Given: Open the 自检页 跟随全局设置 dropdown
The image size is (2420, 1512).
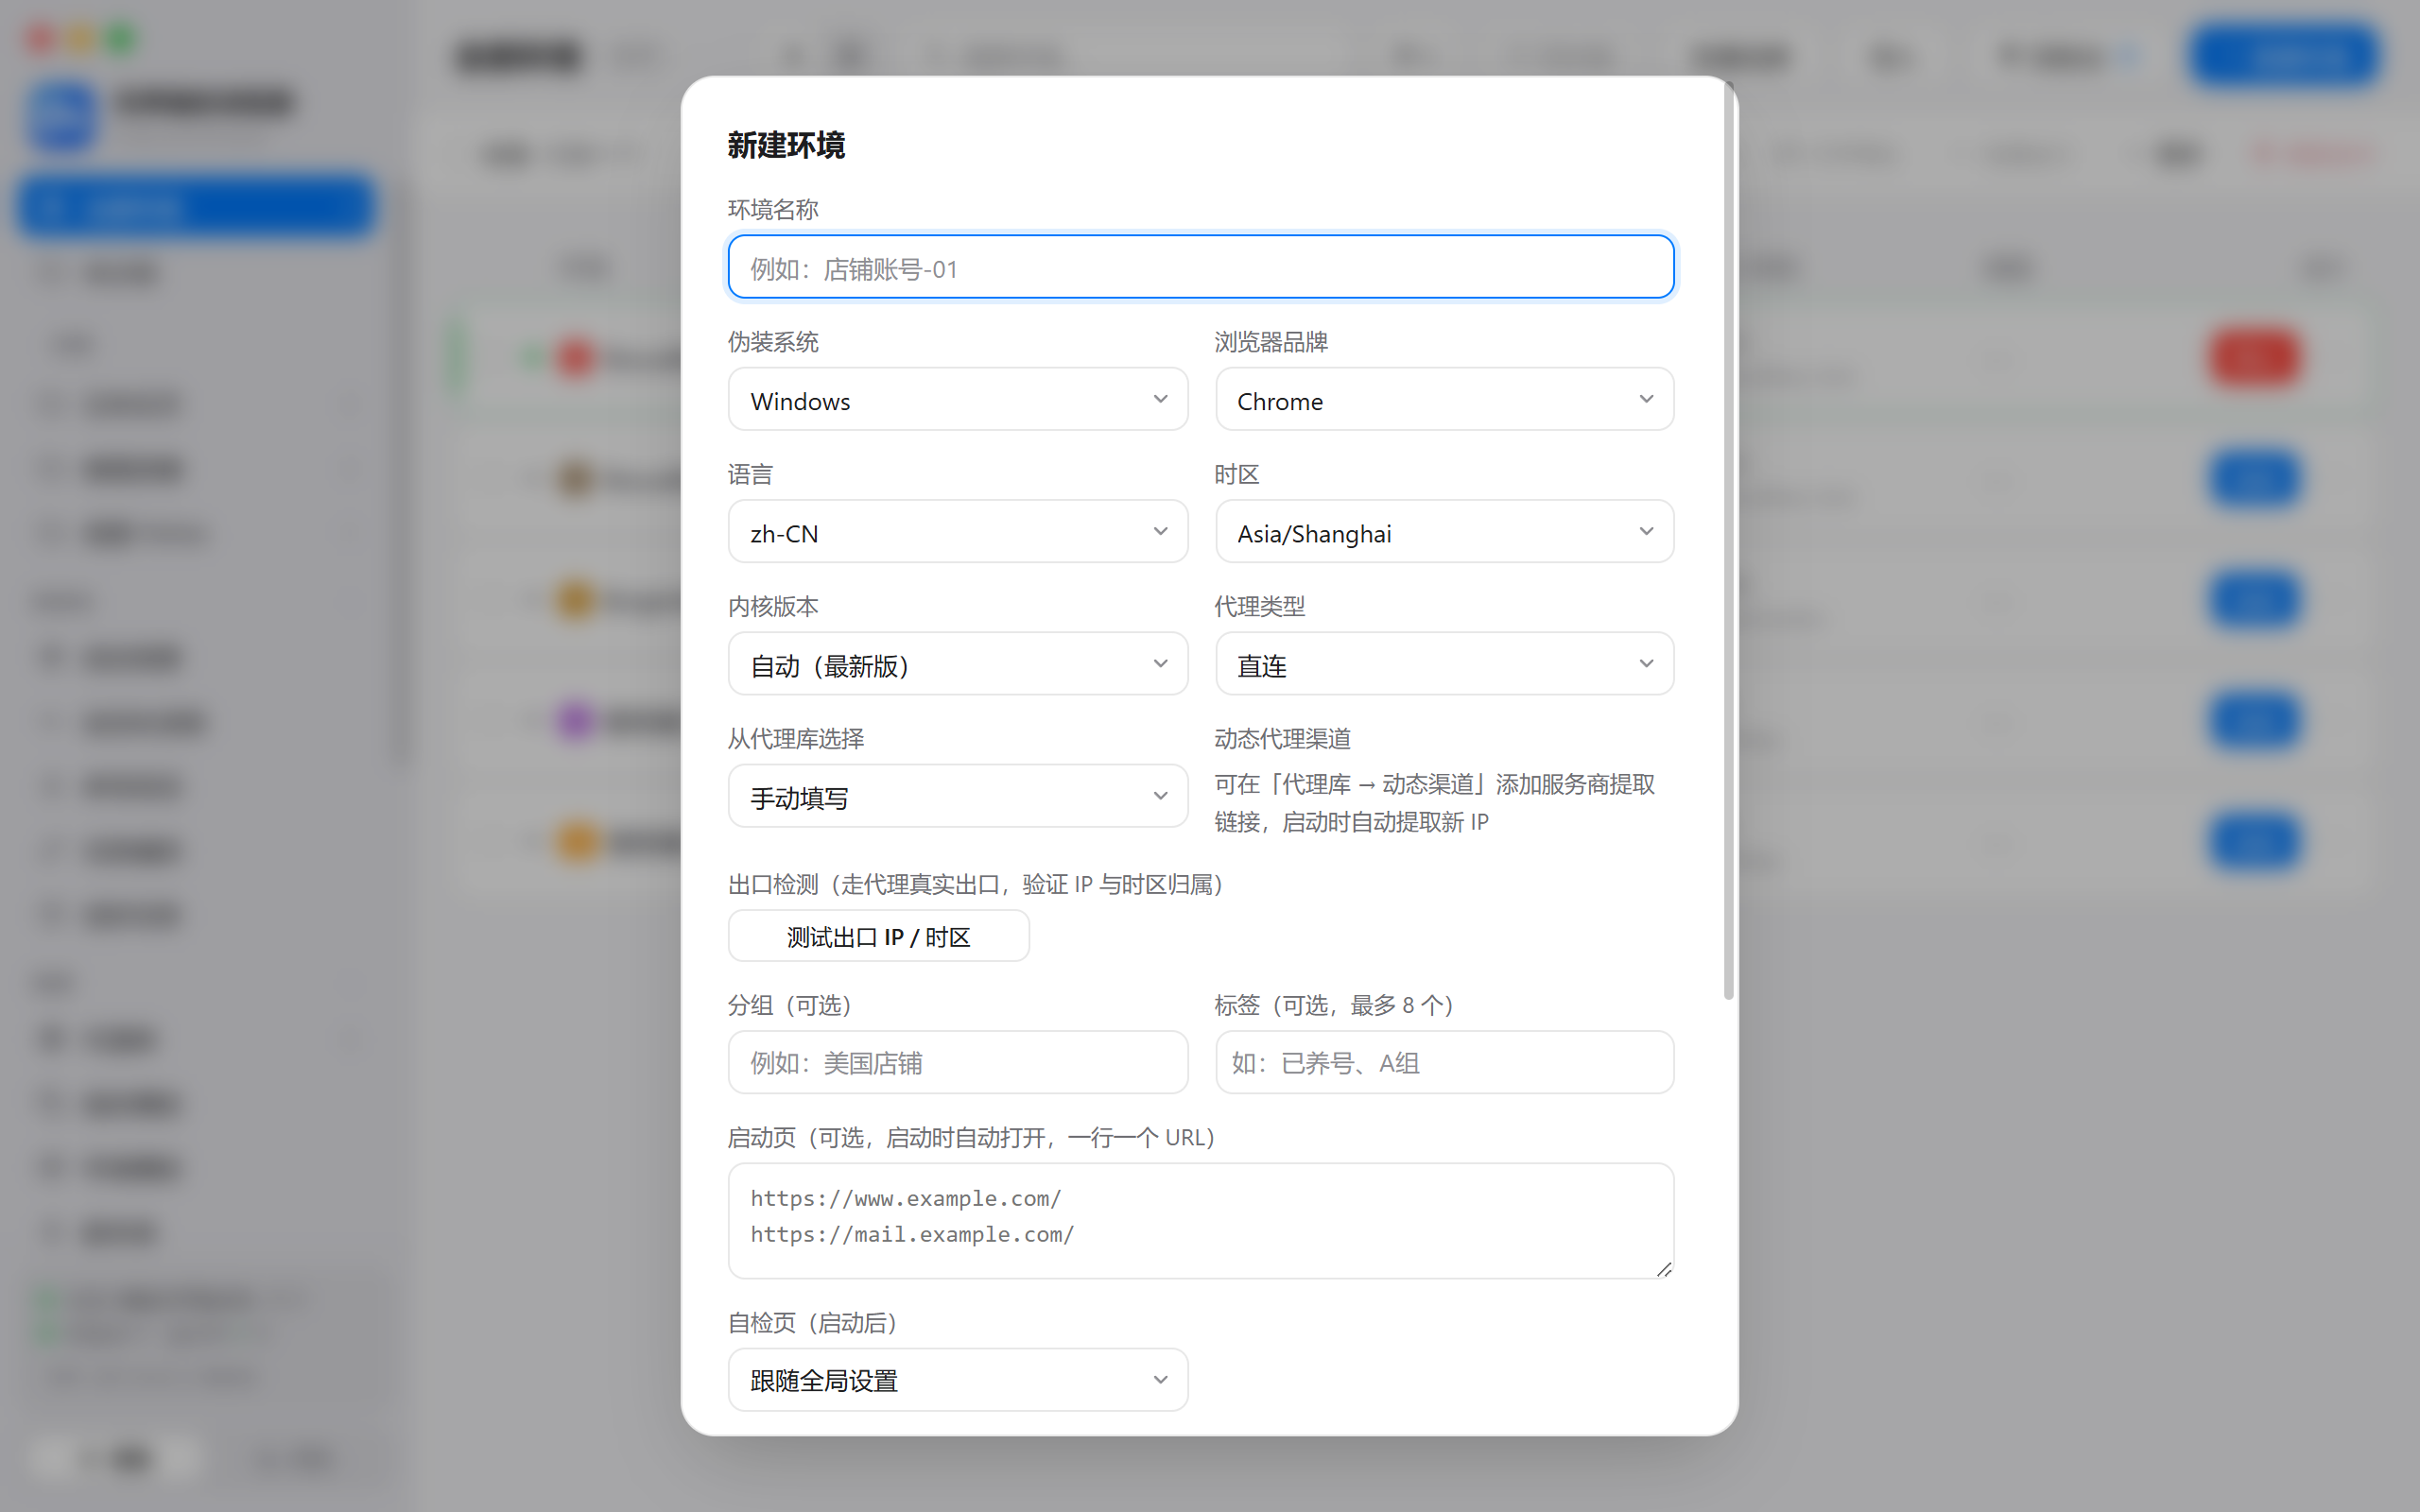Looking at the screenshot, I should 958,1380.
